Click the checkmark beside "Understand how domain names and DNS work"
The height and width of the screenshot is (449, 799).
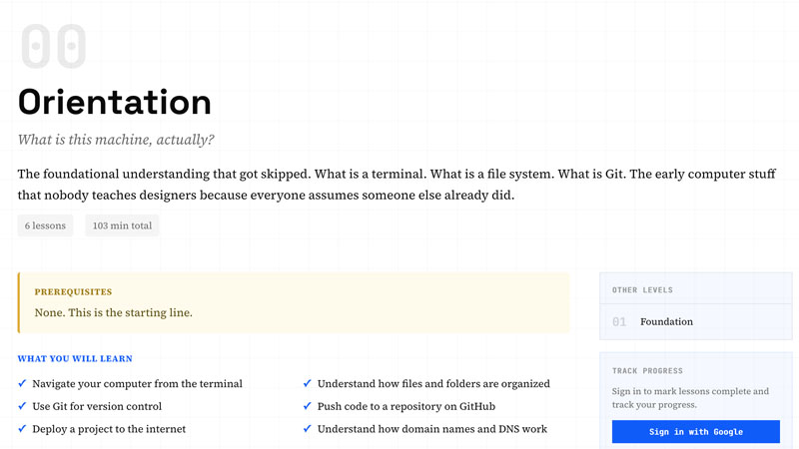coord(308,429)
